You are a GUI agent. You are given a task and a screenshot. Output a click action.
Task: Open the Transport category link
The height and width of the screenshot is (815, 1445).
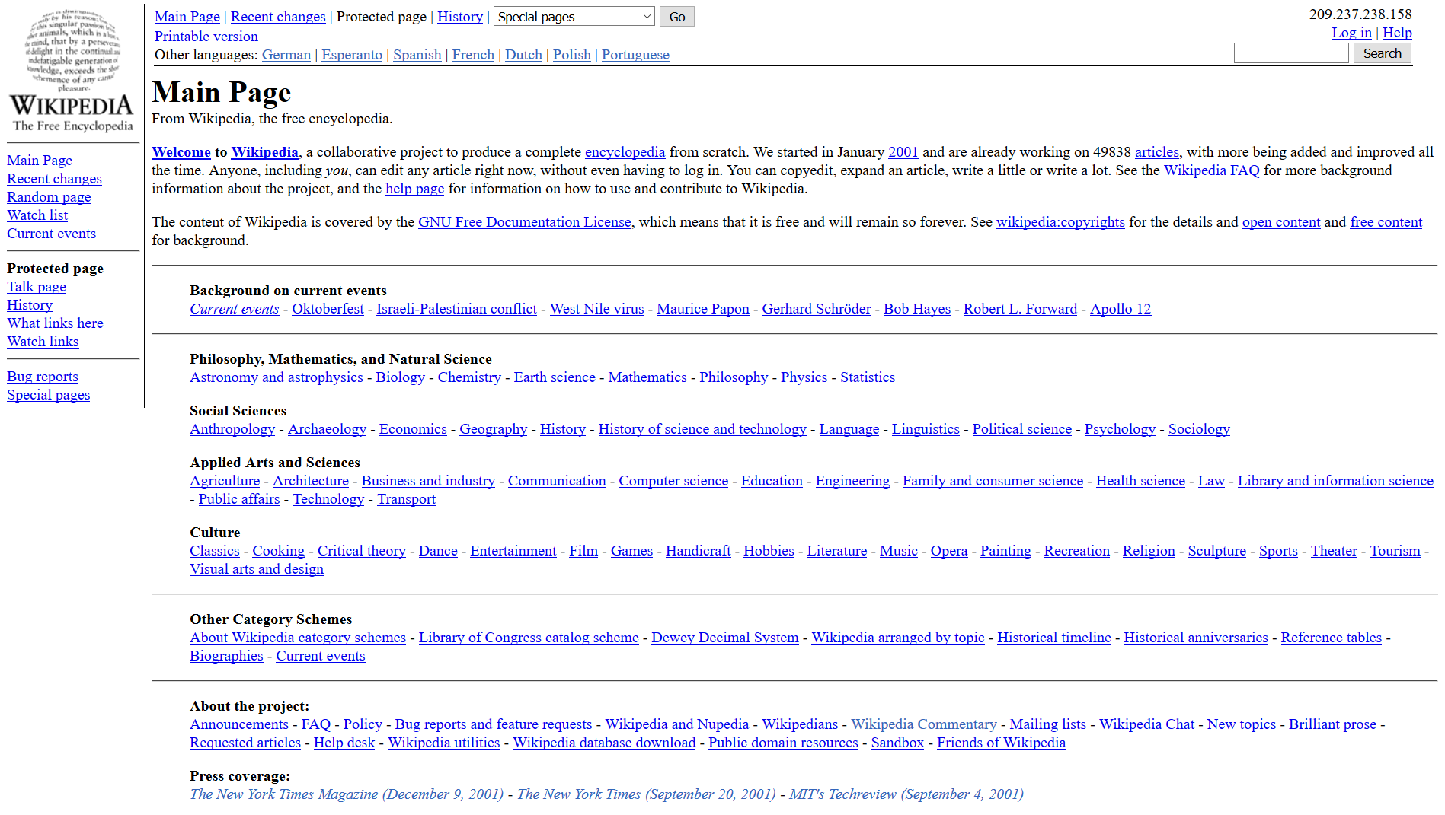pyautogui.click(x=406, y=499)
